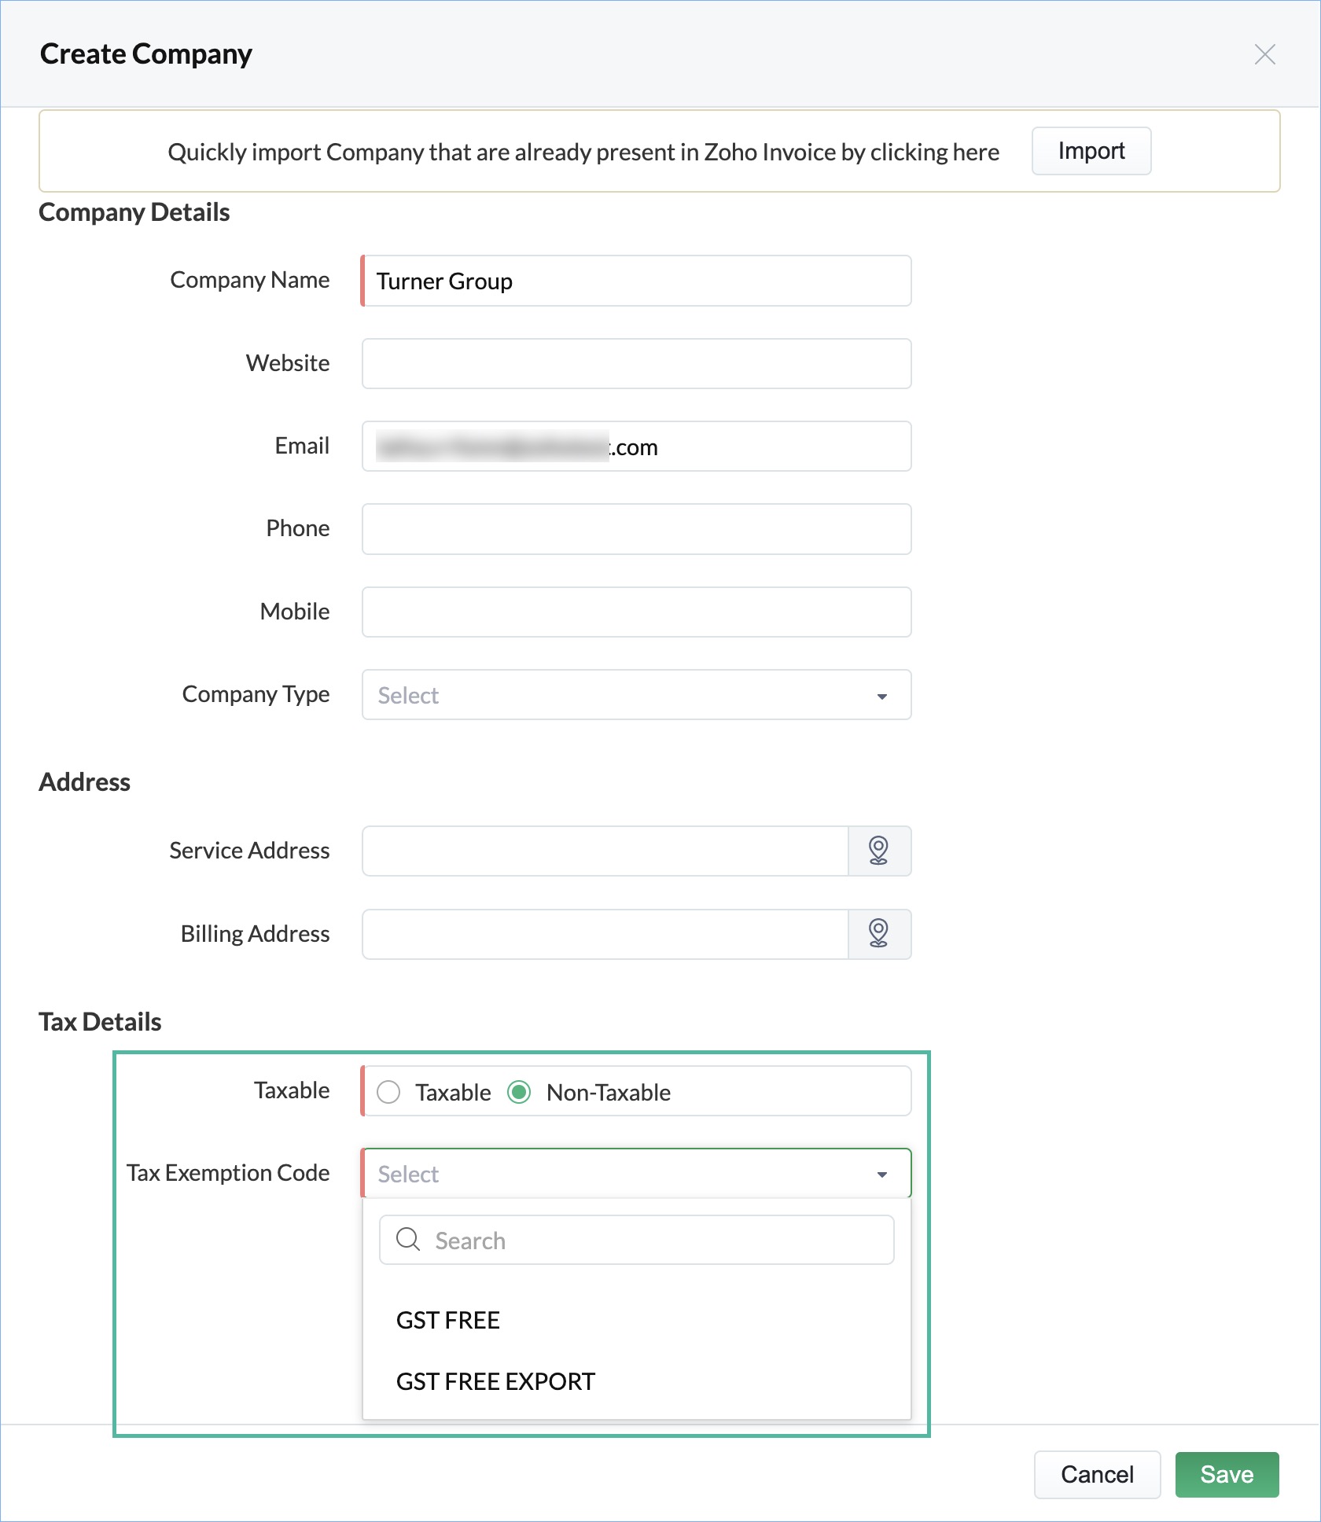The height and width of the screenshot is (1522, 1321).
Task: Select the Non-Taxable radio option
Action: pos(519,1092)
